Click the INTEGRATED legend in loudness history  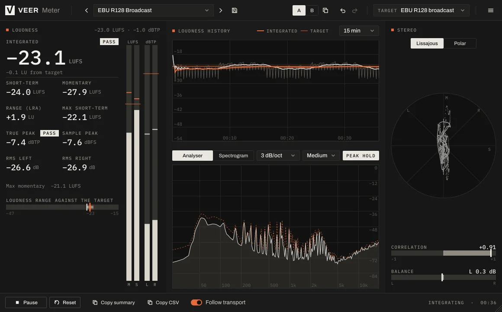277,31
